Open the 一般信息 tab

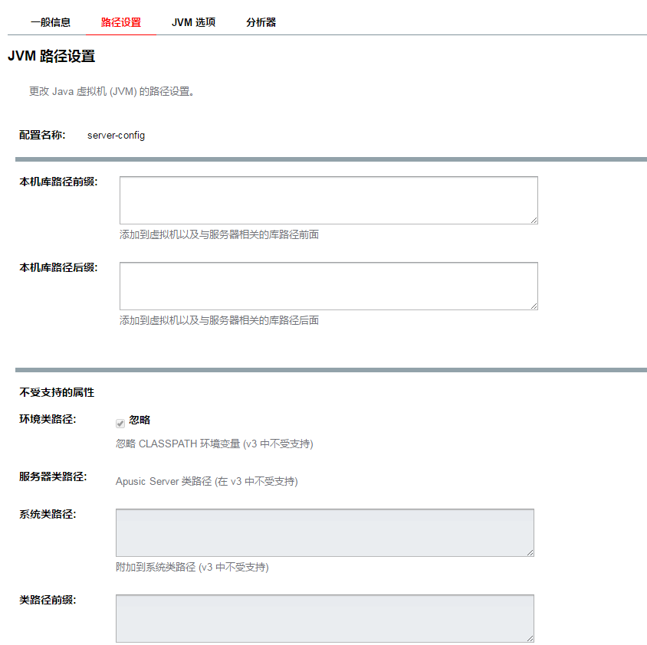coord(51,22)
